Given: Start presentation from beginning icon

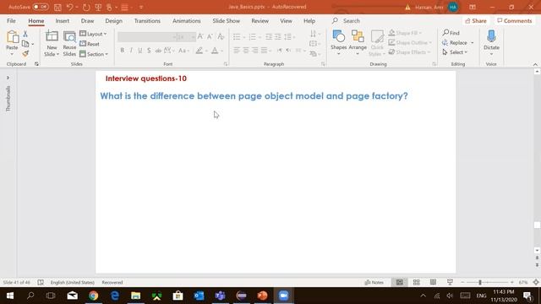Looking at the screenshot, I should [x=98, y=7].
